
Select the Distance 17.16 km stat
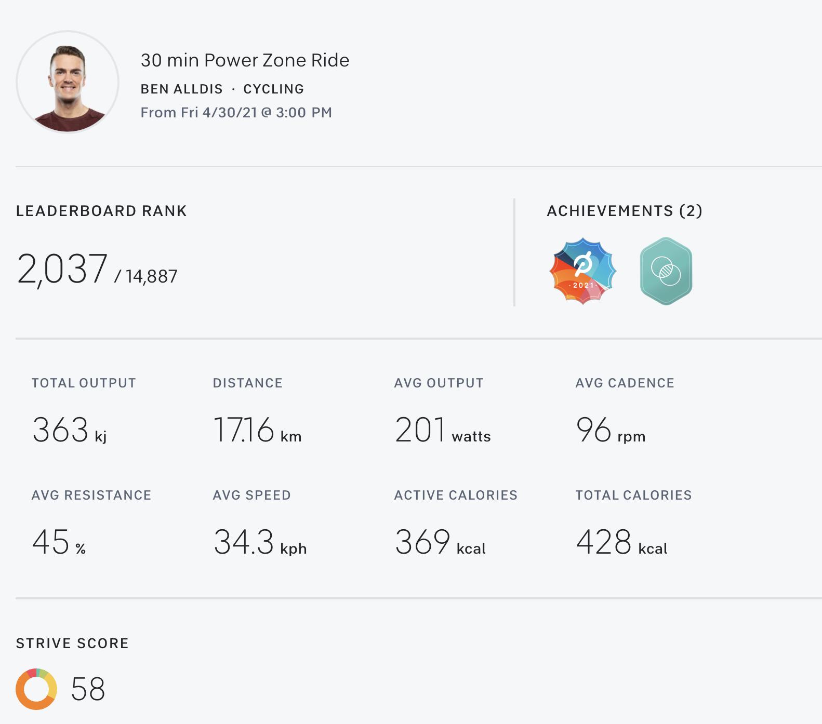tap(257, 430)
